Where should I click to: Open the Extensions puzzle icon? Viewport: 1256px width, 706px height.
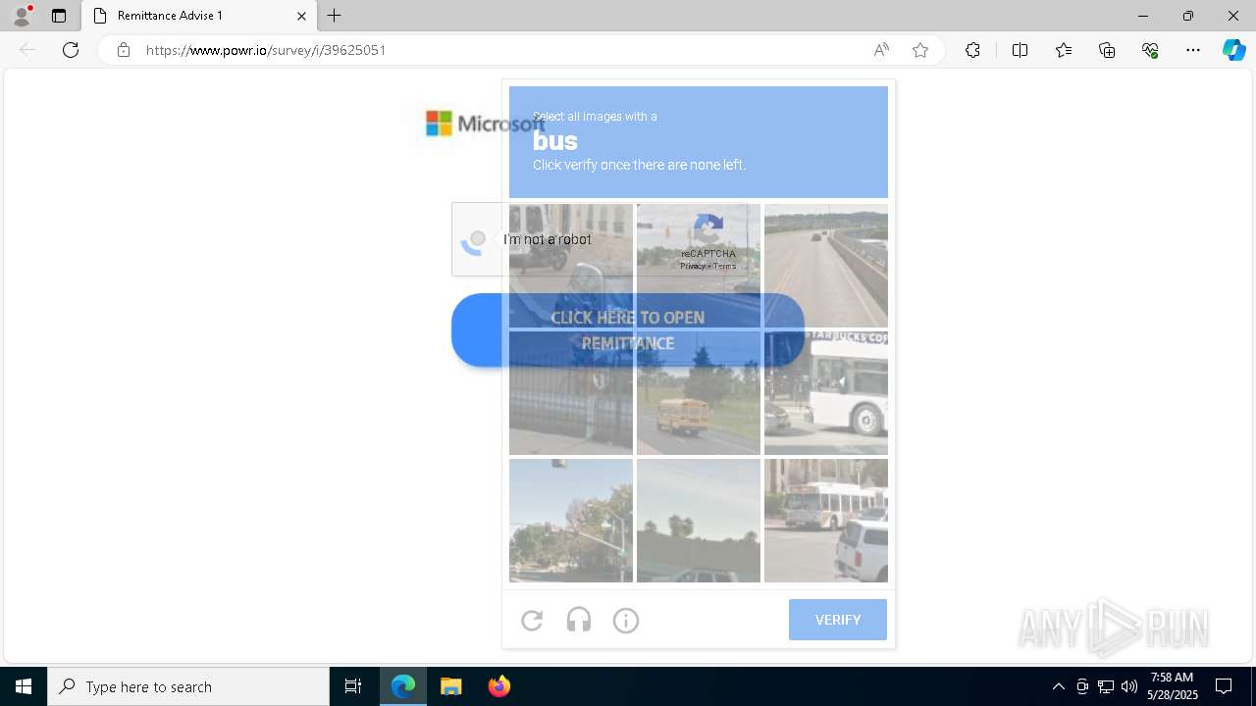[x=972, y=50]
